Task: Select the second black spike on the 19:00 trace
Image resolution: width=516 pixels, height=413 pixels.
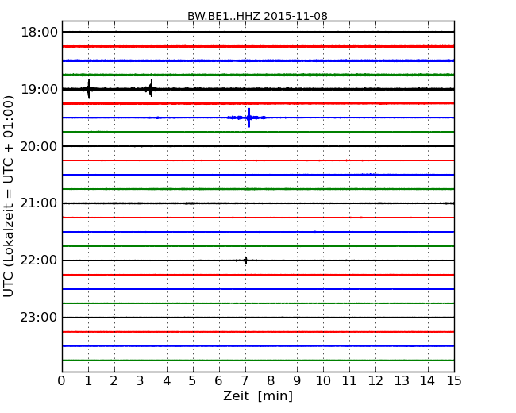Action: click(x=151, y=88)
